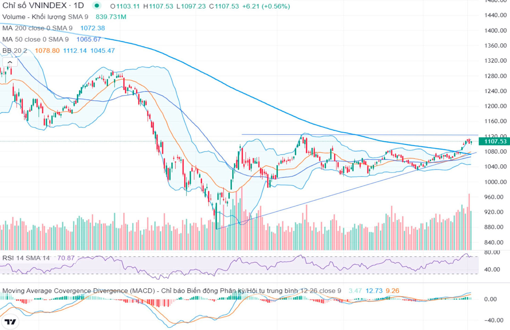Click the MACD line value 12.73
The height and width of the screenshot is (330, 510).
(374, 291)
